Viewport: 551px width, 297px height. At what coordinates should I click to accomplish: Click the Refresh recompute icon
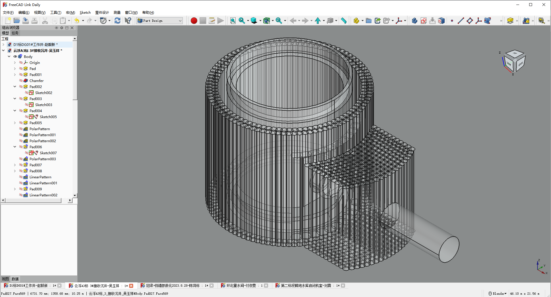(117, 21)
